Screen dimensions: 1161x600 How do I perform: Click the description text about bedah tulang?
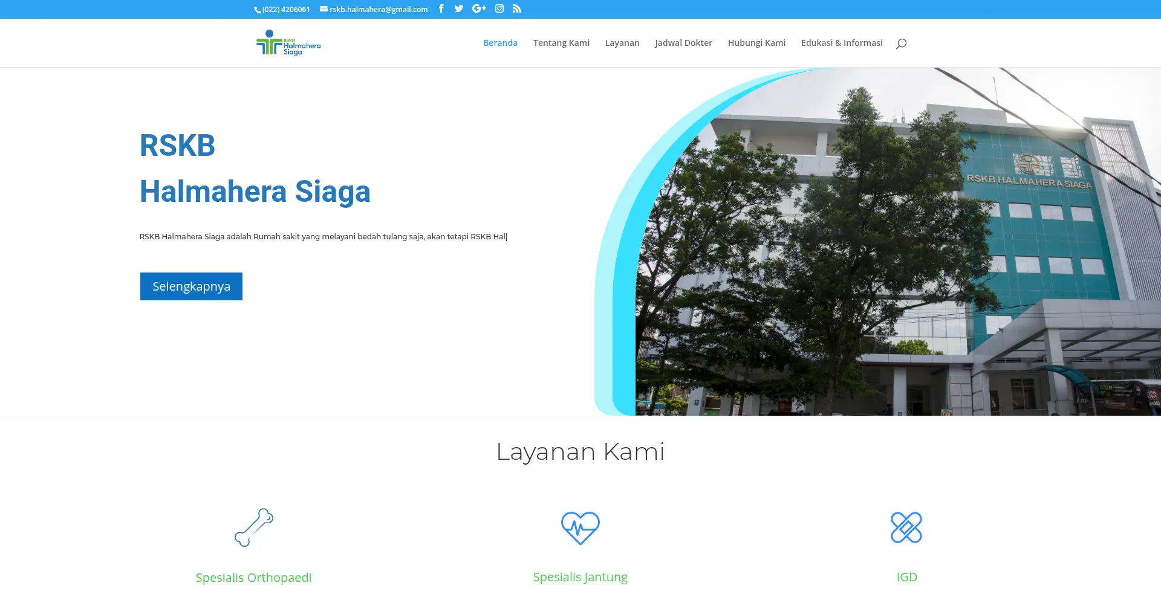pos(324,237)
